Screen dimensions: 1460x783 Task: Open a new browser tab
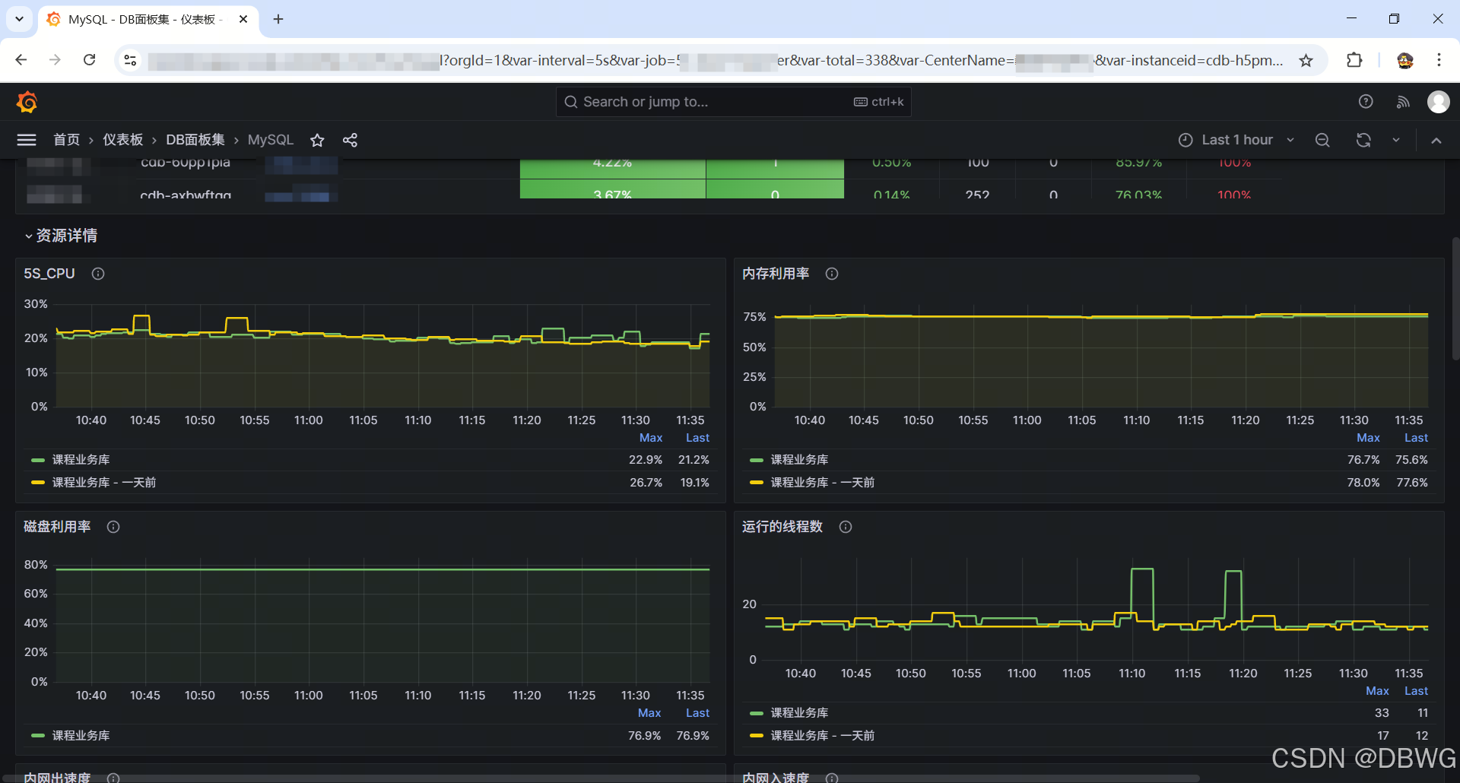pyautogui.click(x=278, y=19)
